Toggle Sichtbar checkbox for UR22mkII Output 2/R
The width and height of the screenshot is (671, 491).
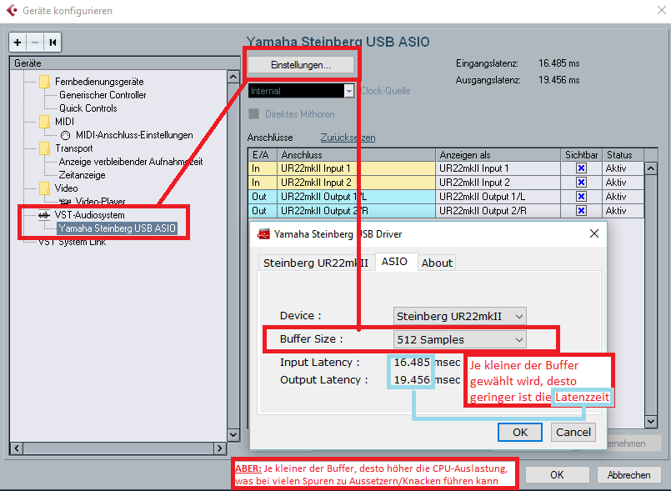[581, 211]
